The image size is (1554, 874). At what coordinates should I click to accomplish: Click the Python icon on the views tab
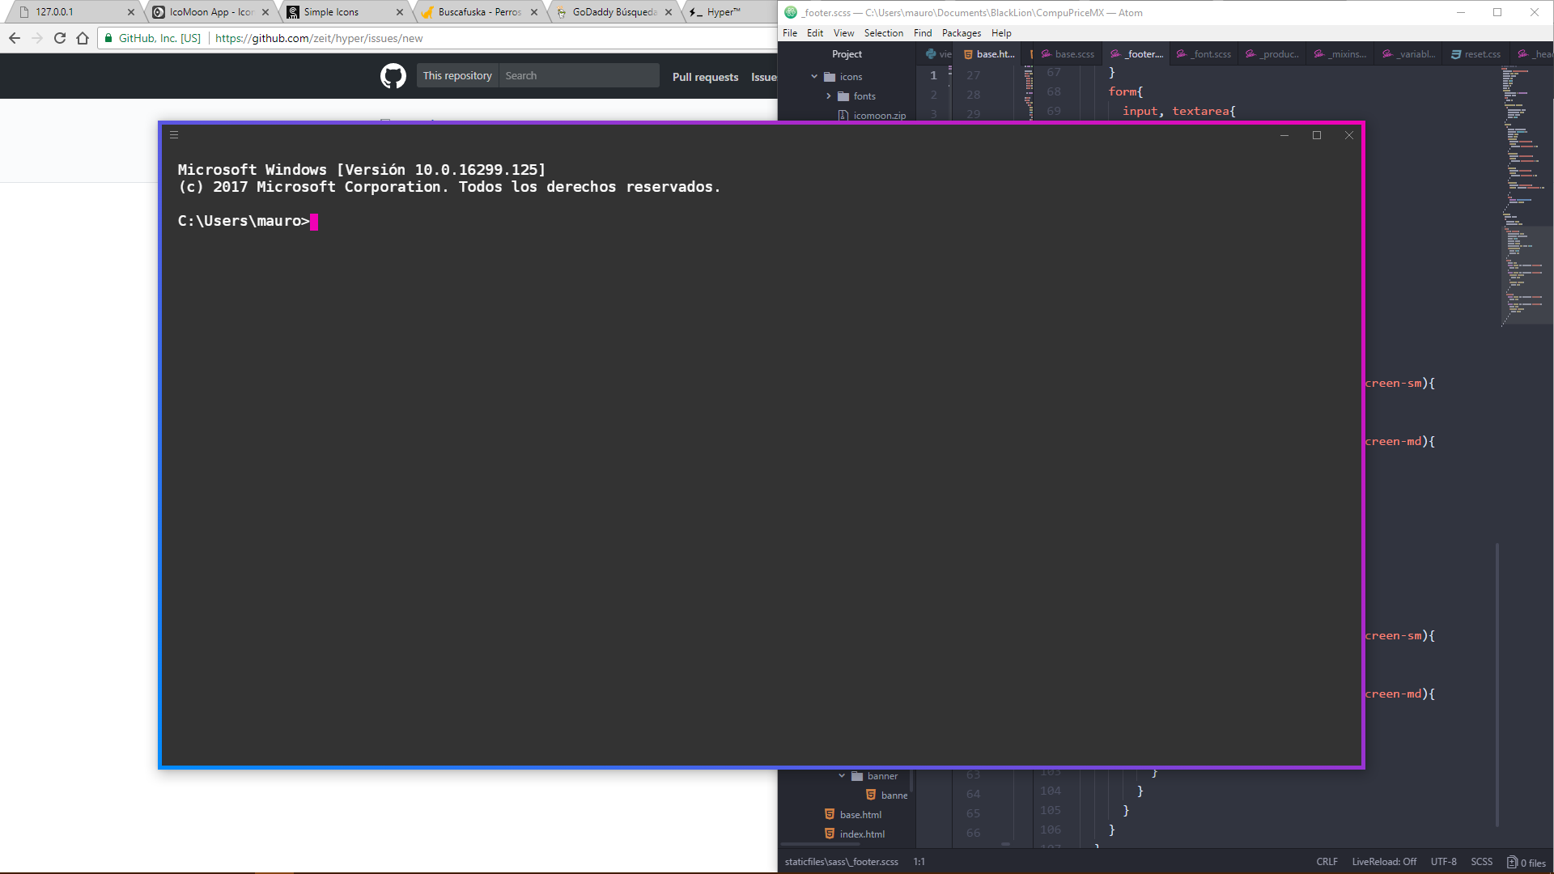click(x=932, y=53)
